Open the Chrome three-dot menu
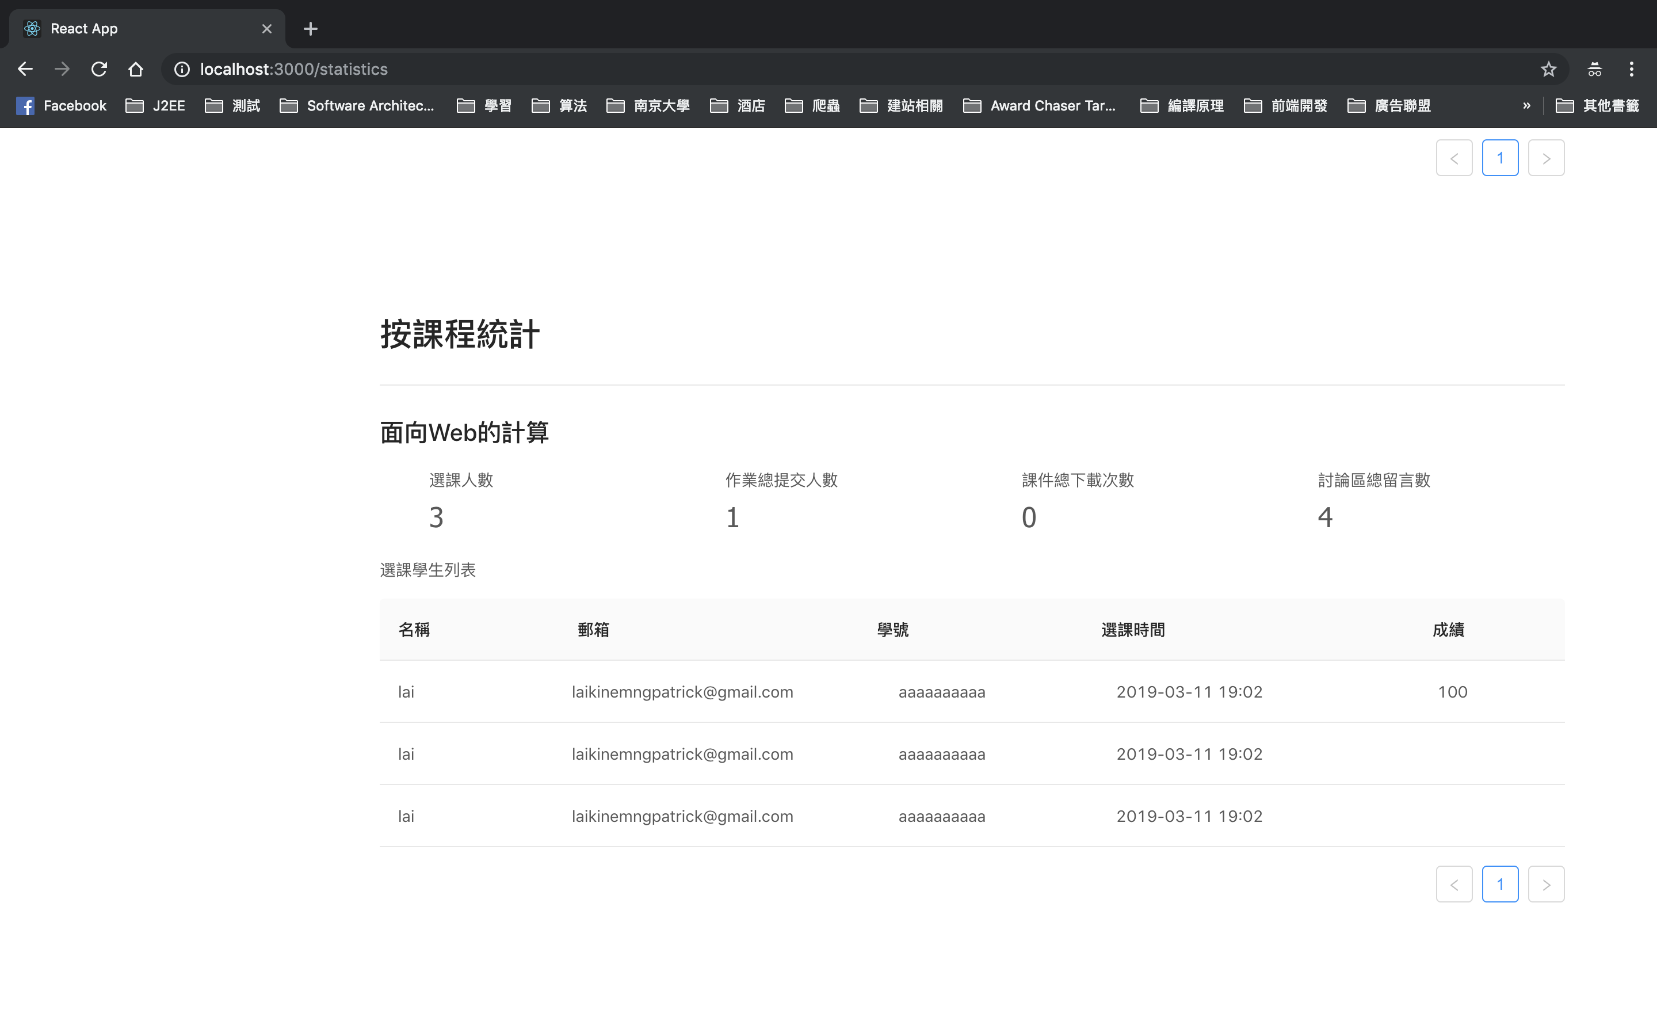 [1631, 69]
